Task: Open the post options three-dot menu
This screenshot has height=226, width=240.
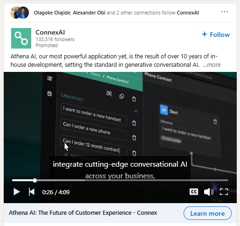Action: [x=225, y=12]
